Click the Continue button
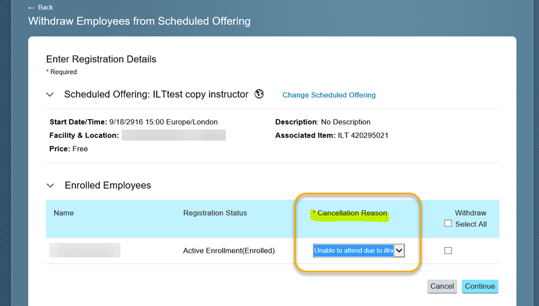 point(480,286)
